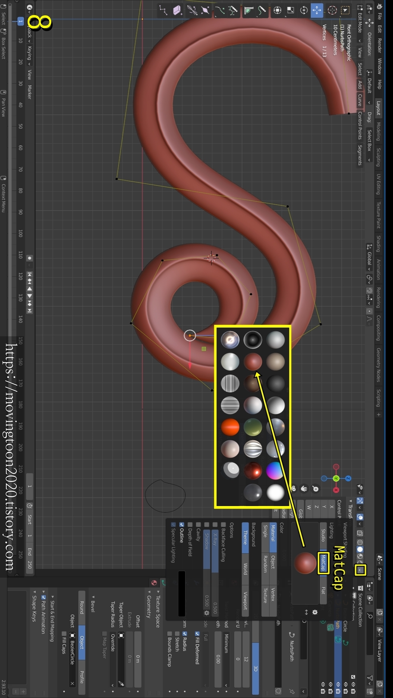Enable the Cavity checkbox
Screen dimensions: 393x698
(198, 525)
